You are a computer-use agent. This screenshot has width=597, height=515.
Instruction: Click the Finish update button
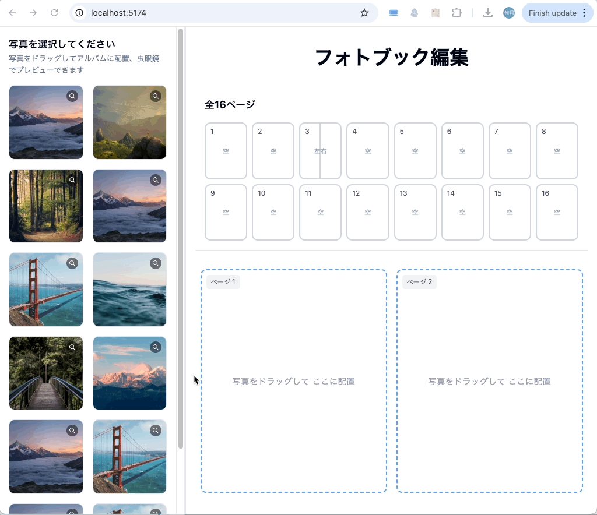tap(550, 12)
